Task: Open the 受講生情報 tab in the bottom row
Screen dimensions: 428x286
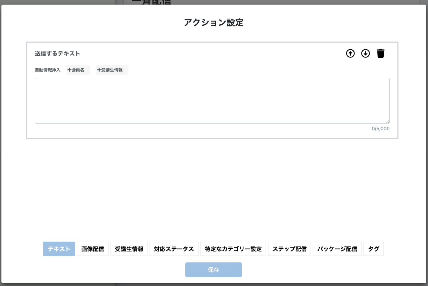Action: (x=129, y=249)
